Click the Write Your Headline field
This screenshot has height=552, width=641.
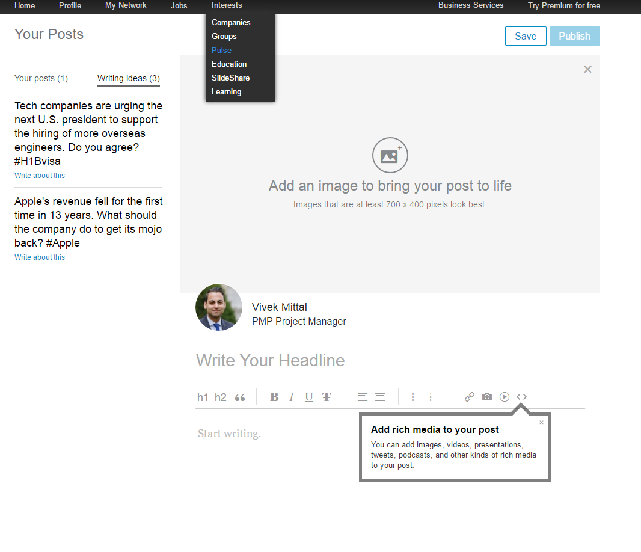point(270,360)
